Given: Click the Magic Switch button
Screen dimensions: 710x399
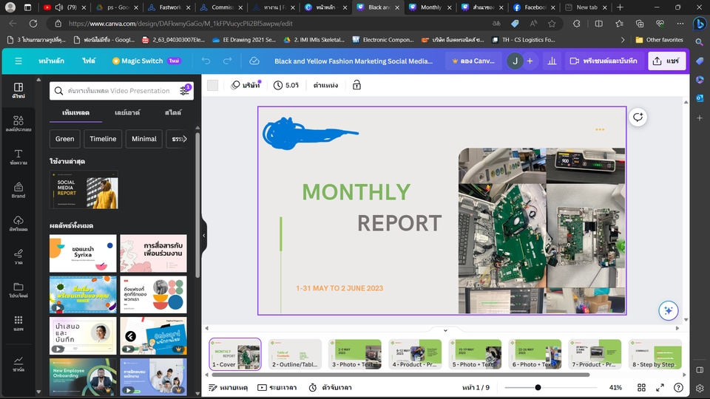Looking at the screenshot, I should pyautogui.click(x=146, y=61).
